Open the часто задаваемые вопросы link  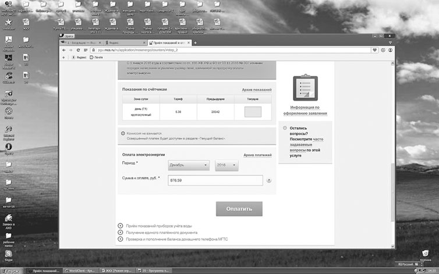[306, 144]
